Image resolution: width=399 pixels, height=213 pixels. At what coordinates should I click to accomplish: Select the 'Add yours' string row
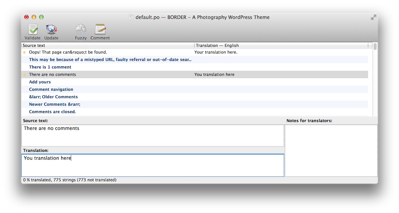(40, 82)
